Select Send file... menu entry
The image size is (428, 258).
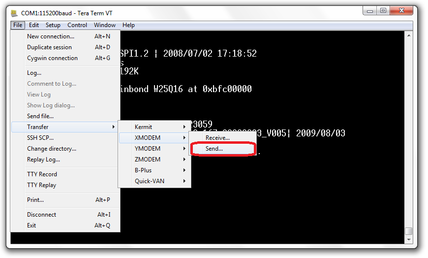tap(66, 116)
